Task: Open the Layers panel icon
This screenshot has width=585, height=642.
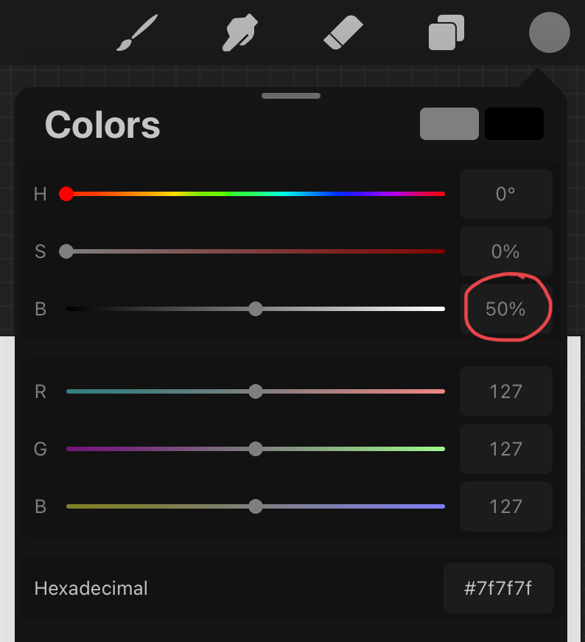Action: [x=446, y=34]
